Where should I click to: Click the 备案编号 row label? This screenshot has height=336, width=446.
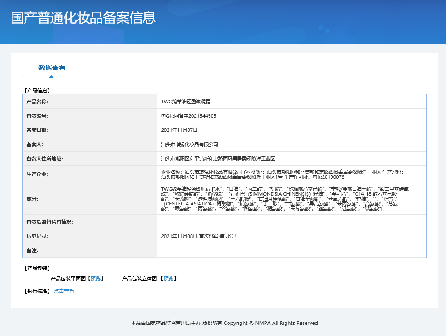pyautogui.click(x=37, y=116)
